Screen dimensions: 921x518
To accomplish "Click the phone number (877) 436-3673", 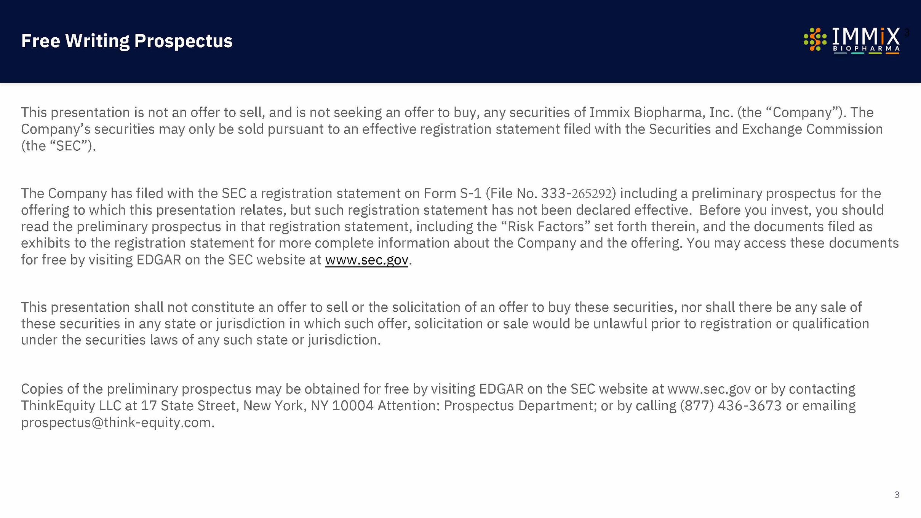I will click(731, 406).
